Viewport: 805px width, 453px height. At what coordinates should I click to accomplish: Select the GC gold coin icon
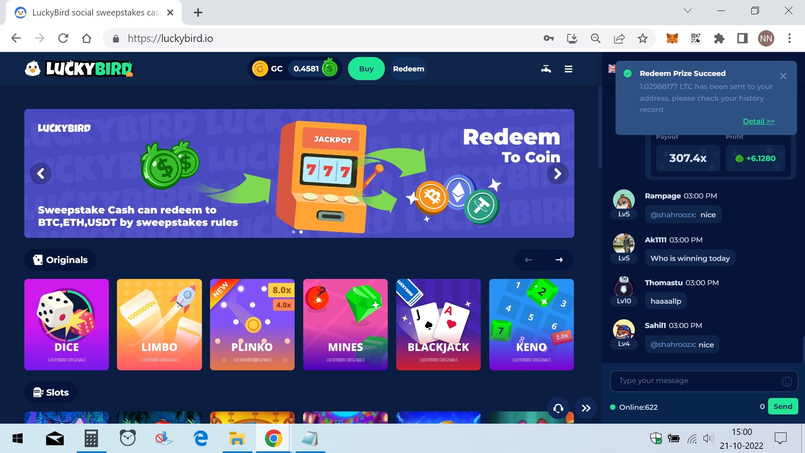click(260, 69)
